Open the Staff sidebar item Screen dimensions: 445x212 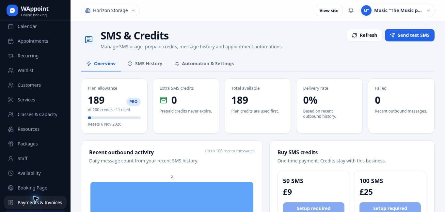pos(35,159)
